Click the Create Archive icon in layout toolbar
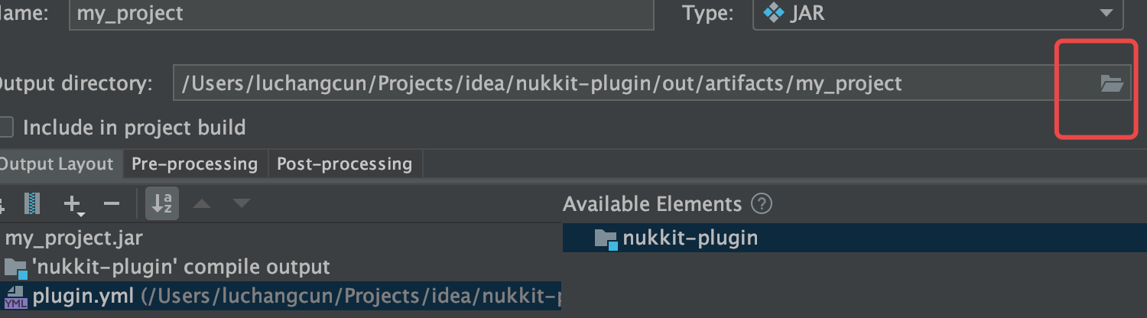This screenshot has width=1147, height=318. coord(32,203)
